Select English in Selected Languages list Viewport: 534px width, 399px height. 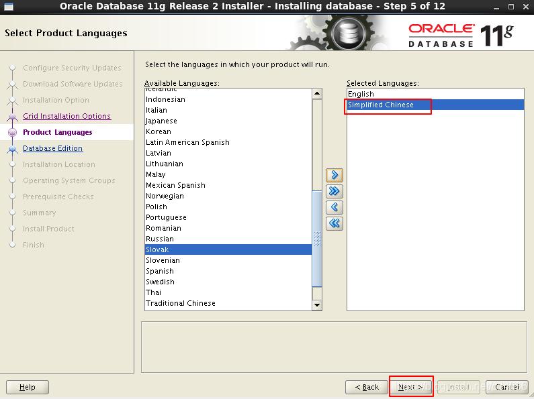pos(361,94)
